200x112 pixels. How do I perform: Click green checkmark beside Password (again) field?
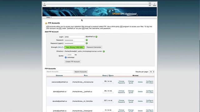pos(87,43)
